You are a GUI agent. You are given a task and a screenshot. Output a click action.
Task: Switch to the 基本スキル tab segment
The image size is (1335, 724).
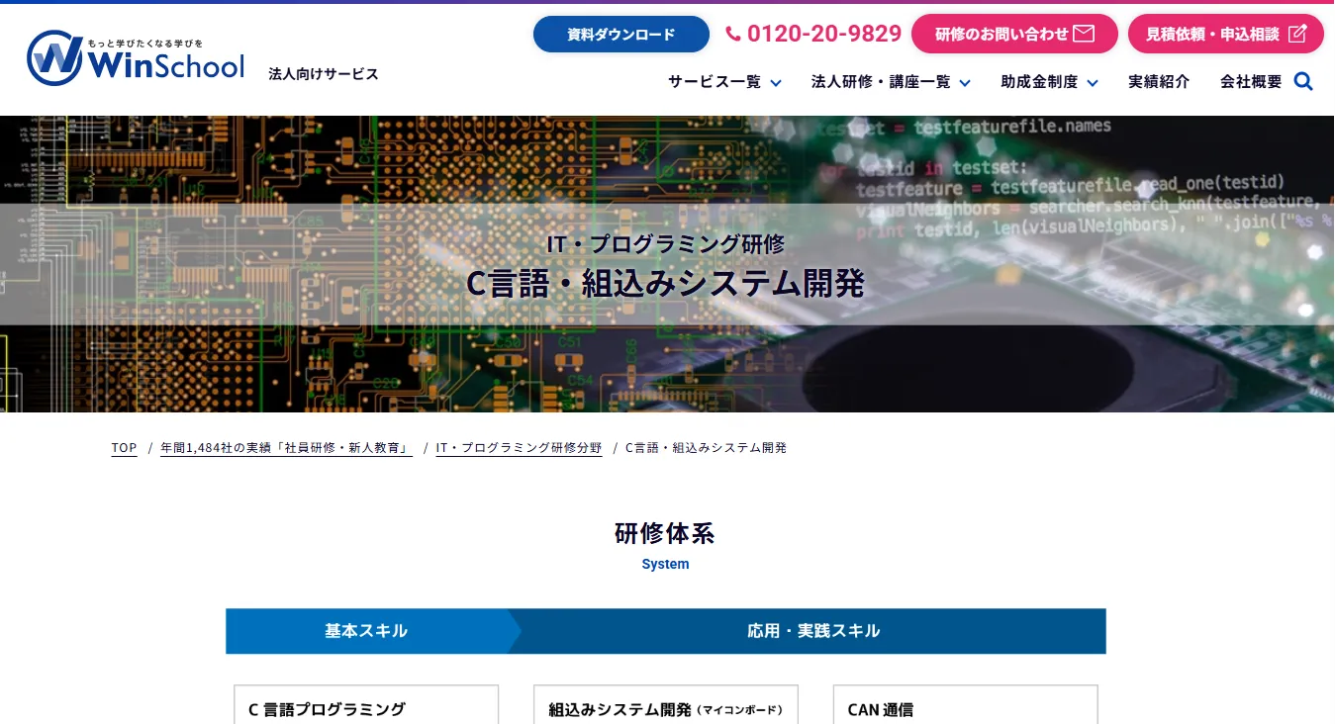(x=367, y=631)
